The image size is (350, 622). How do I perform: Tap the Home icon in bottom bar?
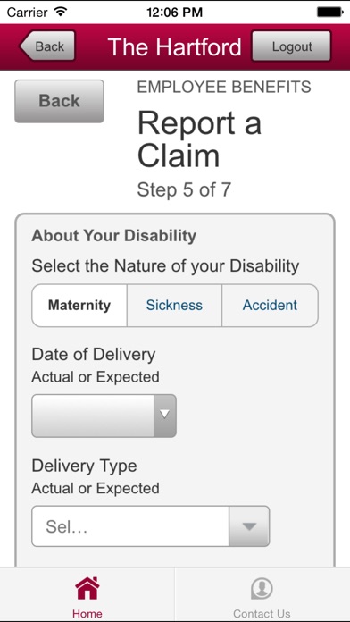[87, 588]
